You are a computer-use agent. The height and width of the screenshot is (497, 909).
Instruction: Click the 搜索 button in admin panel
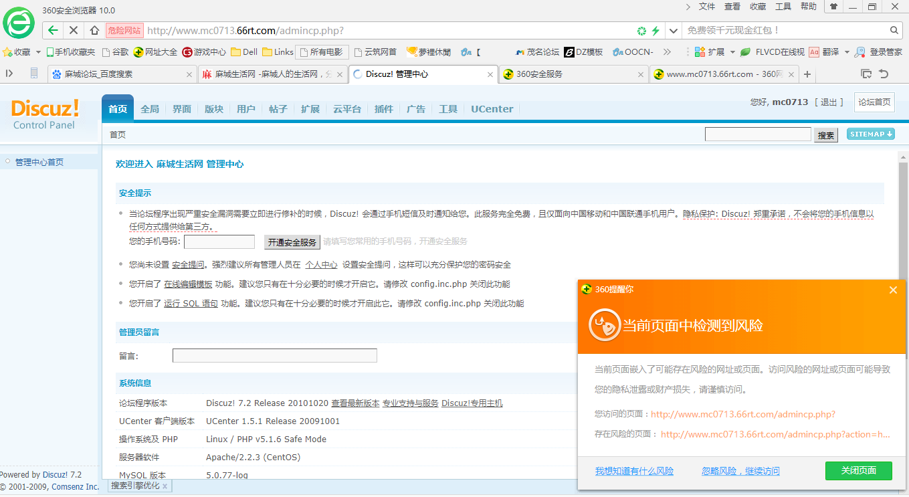(x=826, y=135)
